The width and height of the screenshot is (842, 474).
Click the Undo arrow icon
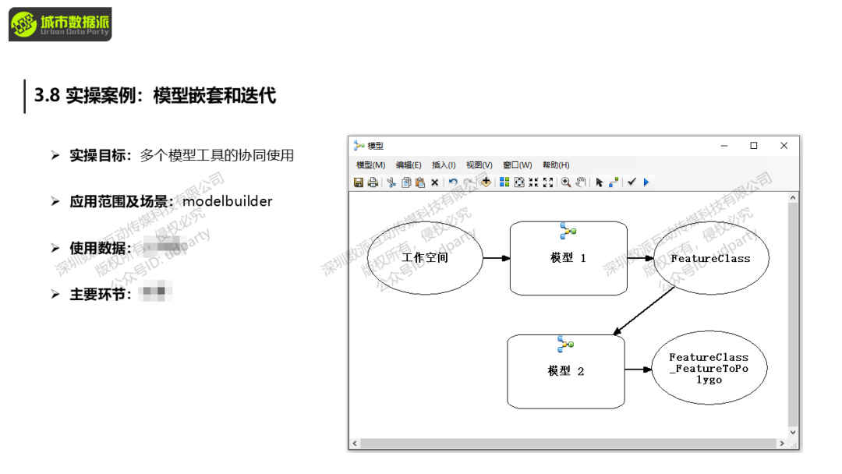[x=453, y=182]
